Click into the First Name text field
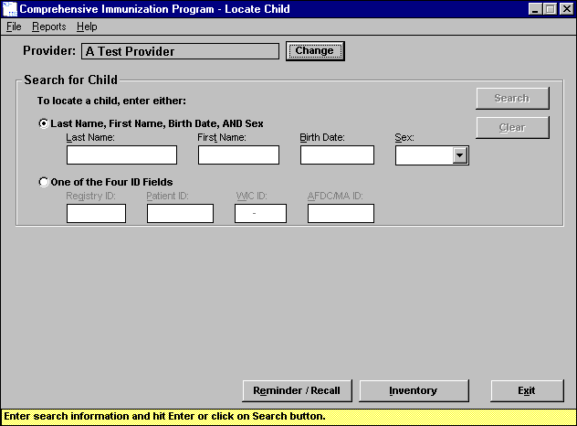This screenshot has width=577, height=426. click(x=238, y=155)
